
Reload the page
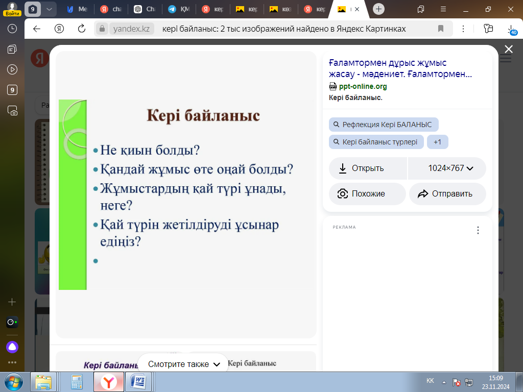(82, 29)
